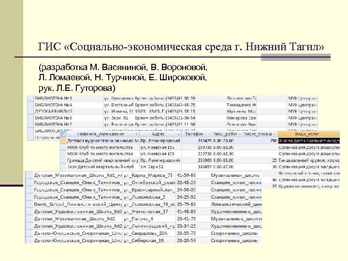
Task: Open the Адрес column filter arrow
Action: point(179,134)
